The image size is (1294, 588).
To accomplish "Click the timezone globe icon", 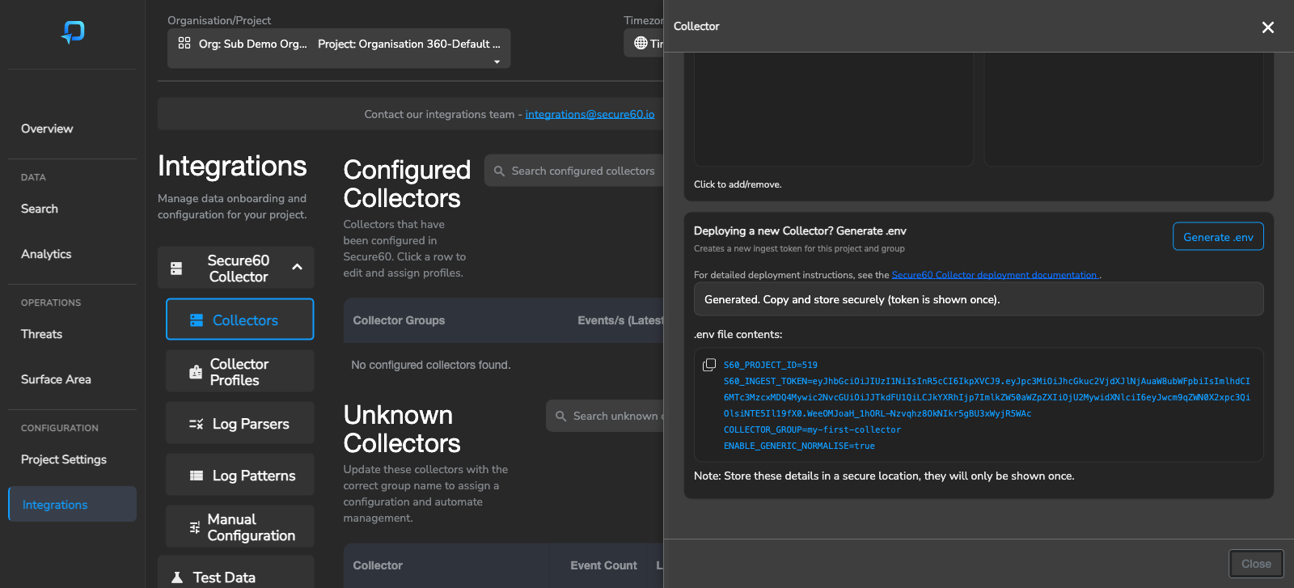I will coord(641,43).
